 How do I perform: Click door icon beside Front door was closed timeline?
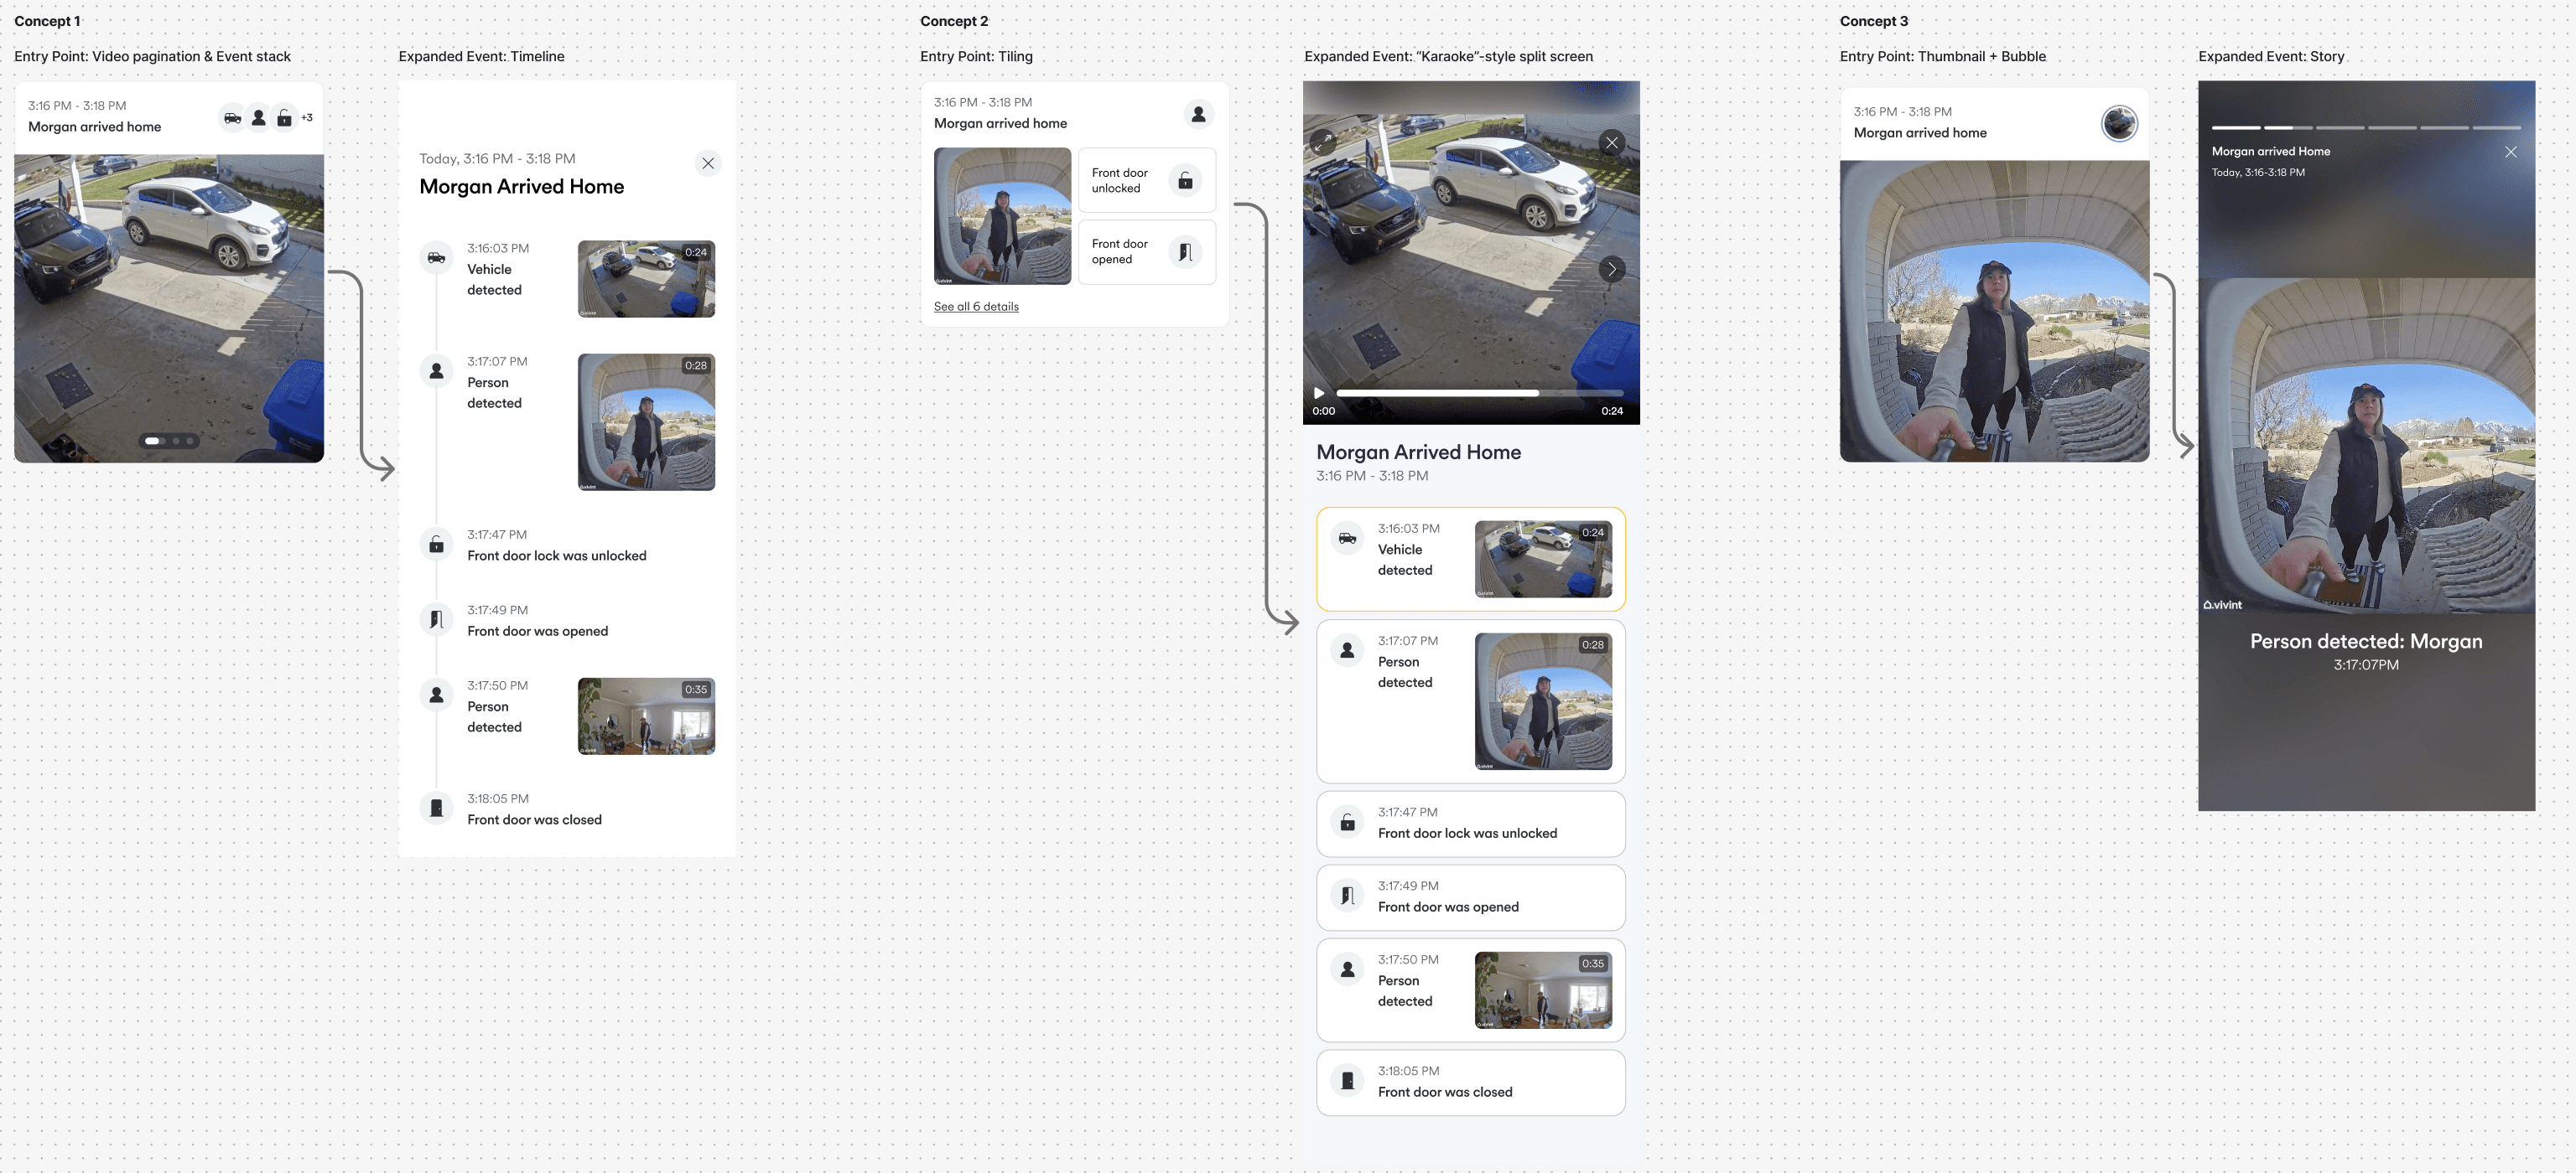[436, 808]
